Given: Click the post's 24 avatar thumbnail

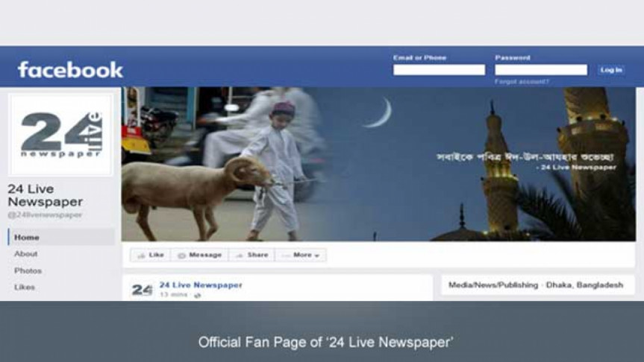Looking at the screenshot, I should click(142, 290).
